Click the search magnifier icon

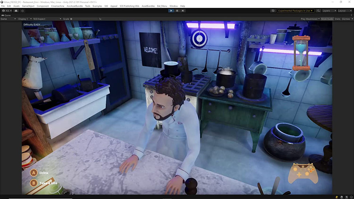tap(318, 11)
